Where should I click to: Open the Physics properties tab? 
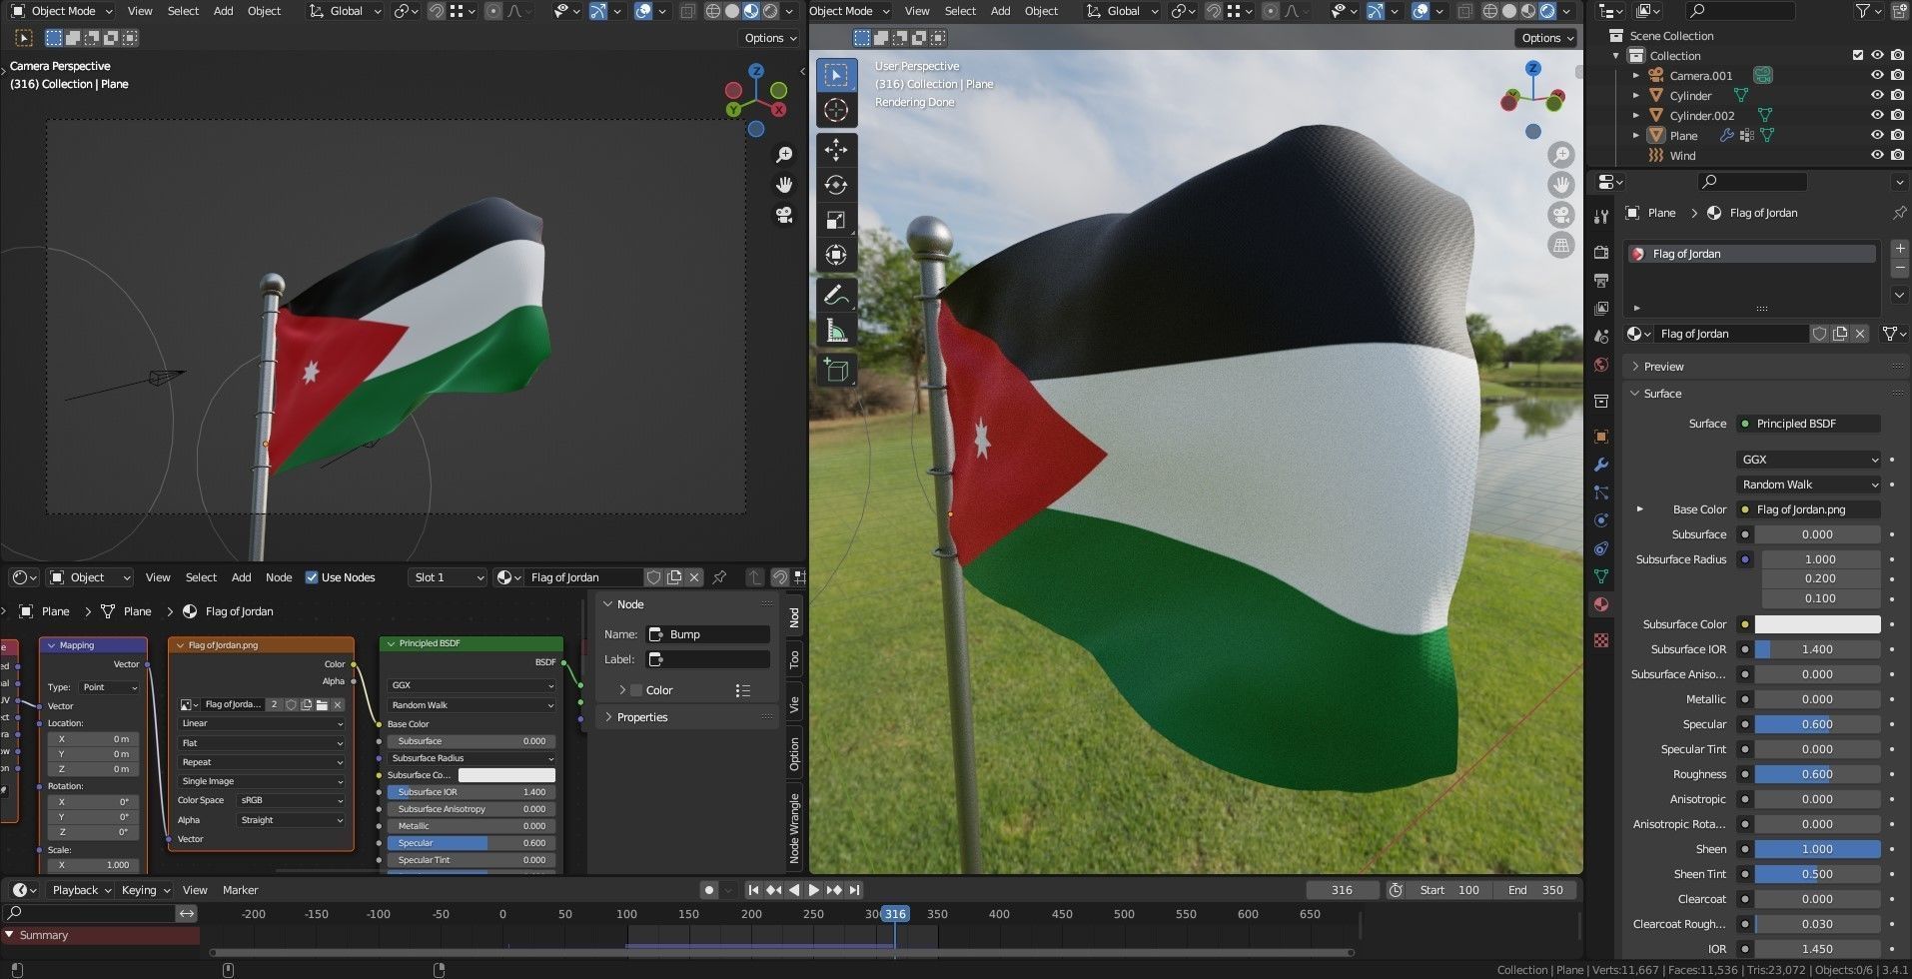click(1601, 520)
